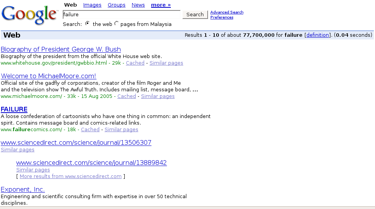
Task: Open the News search tab
Action: 138,5
